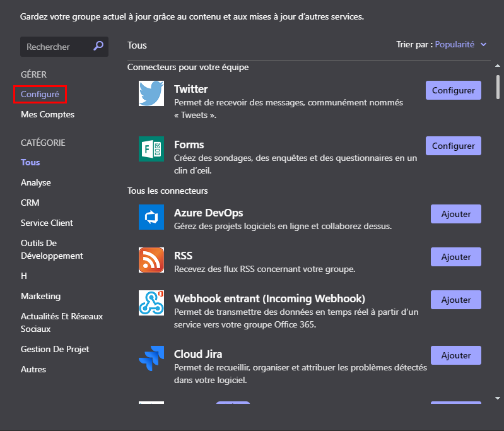Image resolution: width=504 pixels, height=431 pixels.
Task: Open the Configuré manage section
Action: click(40, 94)
